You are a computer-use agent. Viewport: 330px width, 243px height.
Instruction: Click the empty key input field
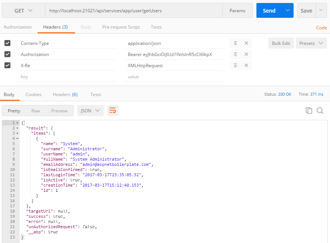(67, 77)
